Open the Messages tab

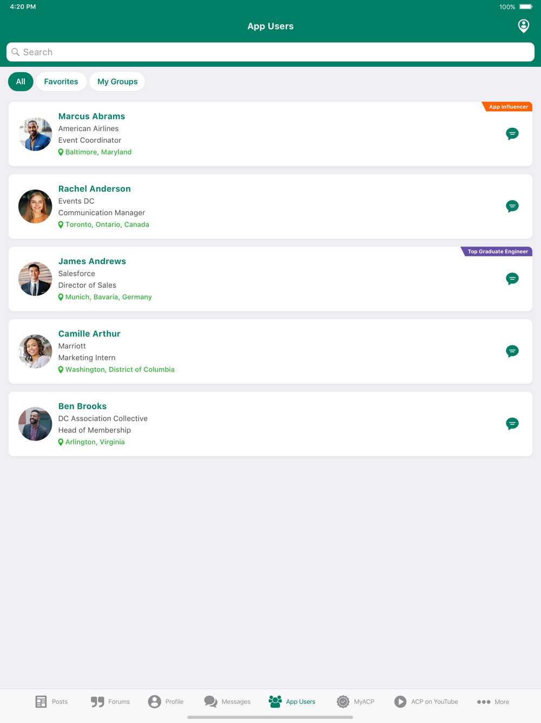[x=227, y=701]
